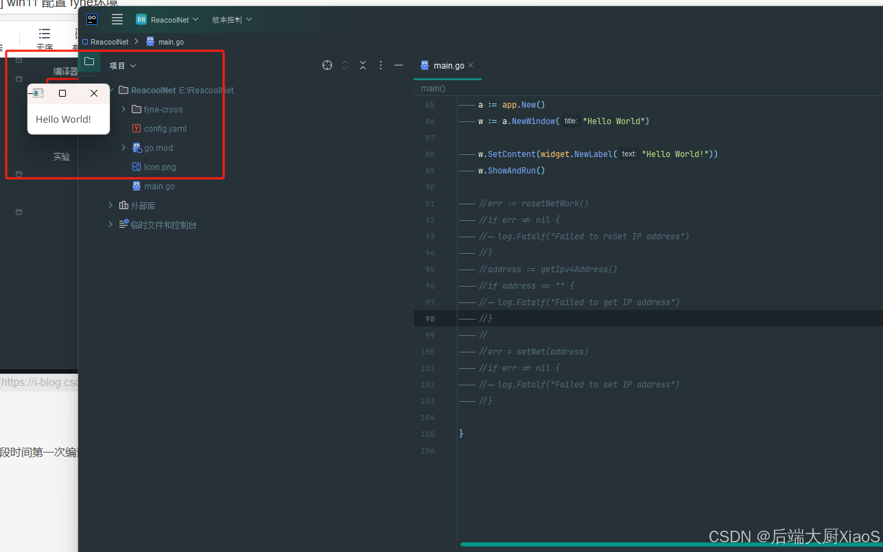Select the 临时文件和控制台 row
The image size is (883, 552).
pos(158,225)
